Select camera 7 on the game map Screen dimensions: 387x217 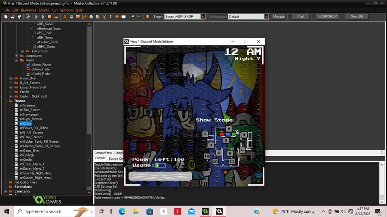[x=205, y=134]
